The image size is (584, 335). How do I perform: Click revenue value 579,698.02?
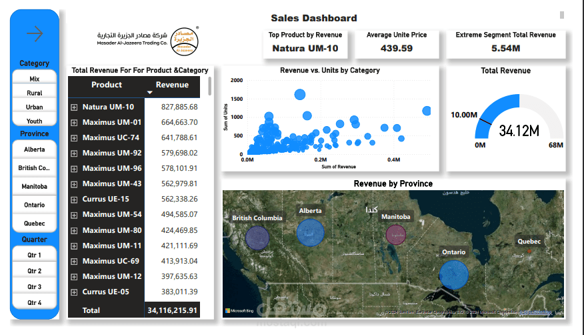pos(179,153)
